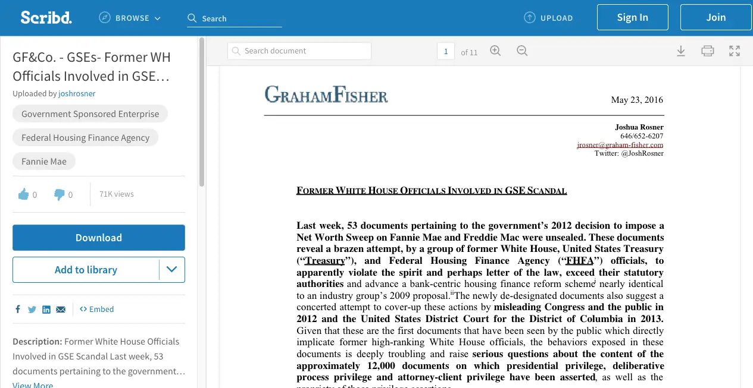This screenshot has width=753, height=388.
Task: Click the Joshua Rosner name in document
Action: click(639, 127)
